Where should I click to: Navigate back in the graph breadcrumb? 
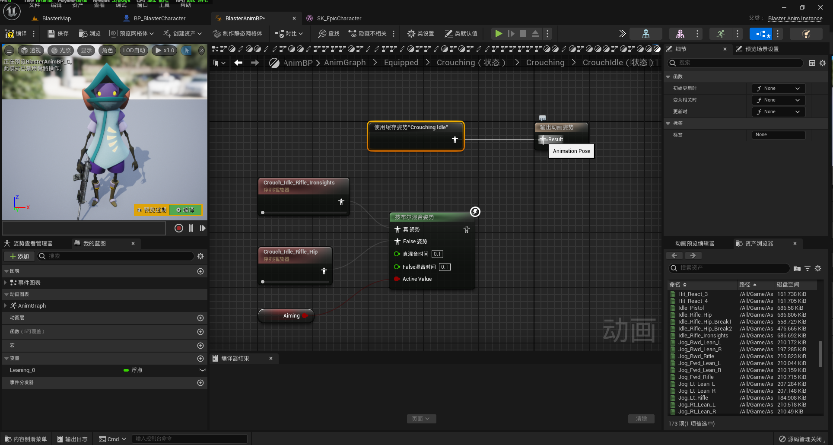pyautogui.click(x=238, y=63)
